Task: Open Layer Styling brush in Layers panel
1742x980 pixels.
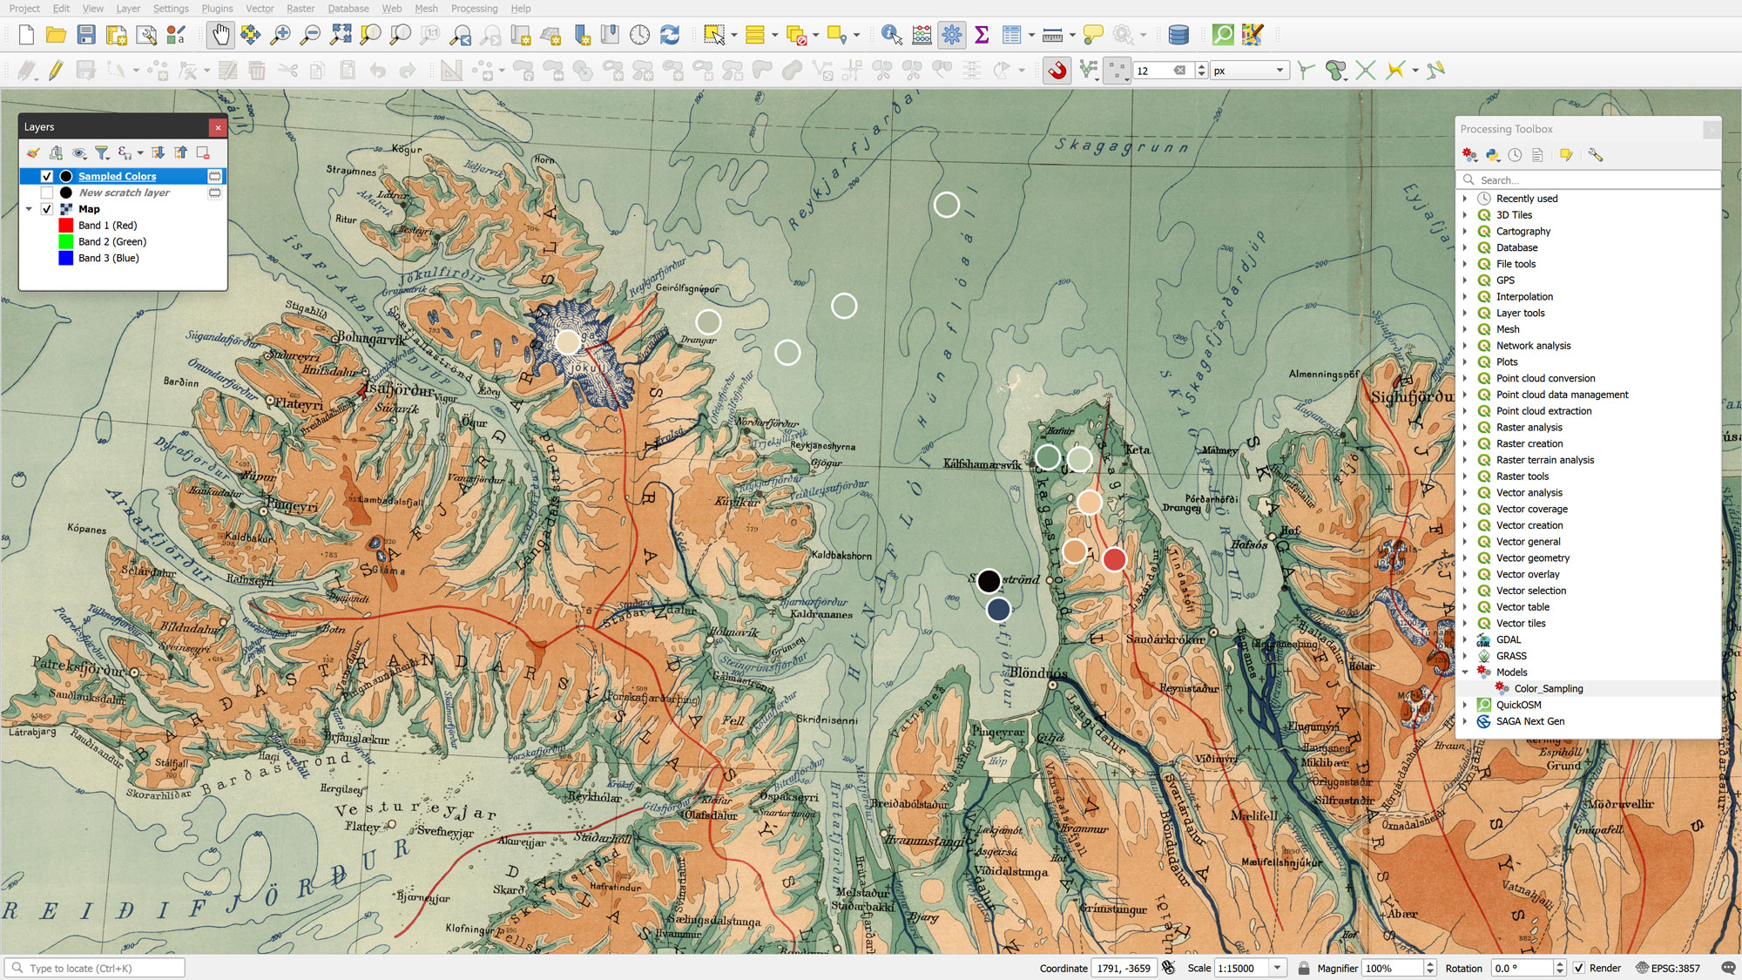Action: [x=33, y=153]
